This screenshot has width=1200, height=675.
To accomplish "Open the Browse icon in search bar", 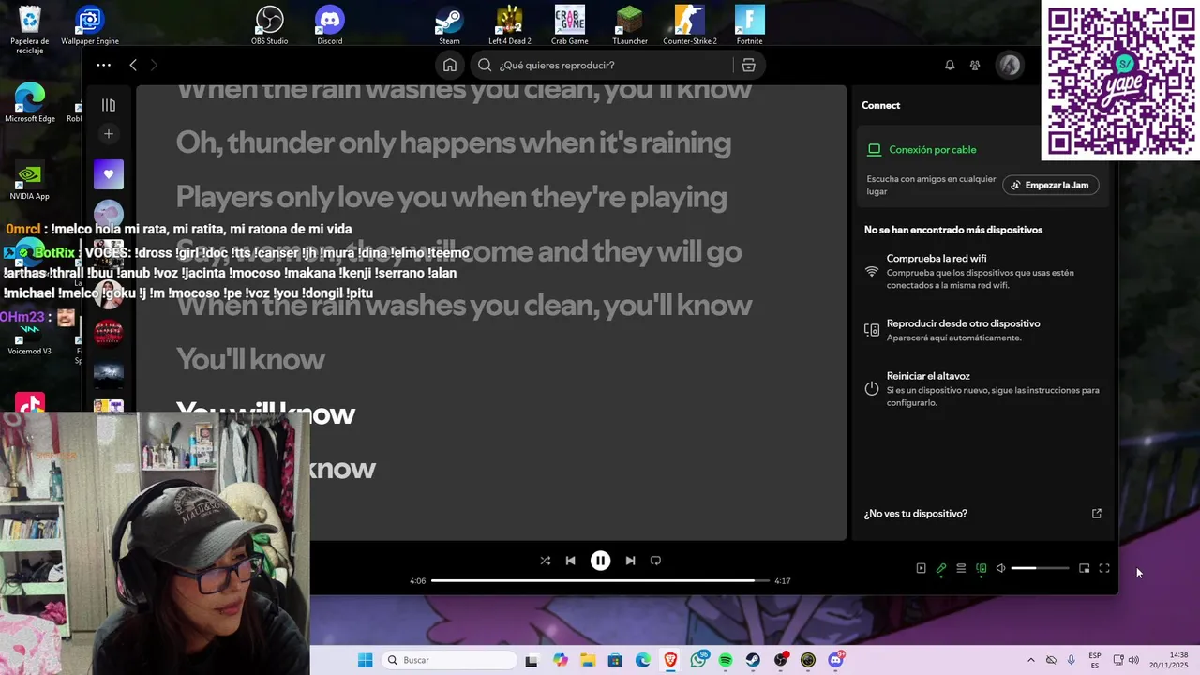I will (748, 65).
